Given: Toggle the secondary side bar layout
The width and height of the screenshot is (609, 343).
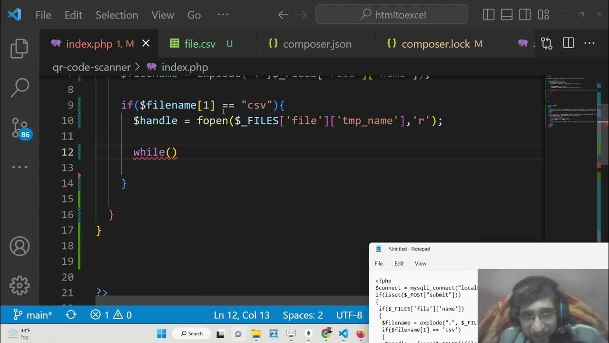Looking at the screenshot, I should [x=525, y=15].
